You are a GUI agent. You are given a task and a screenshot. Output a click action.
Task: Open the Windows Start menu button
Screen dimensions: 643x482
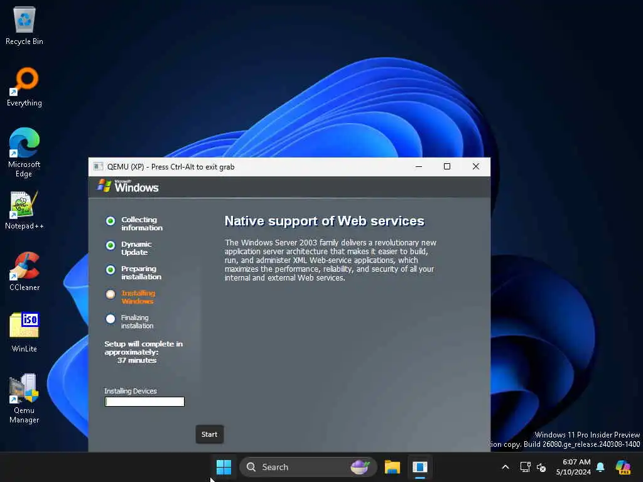[x=224, y=467]
